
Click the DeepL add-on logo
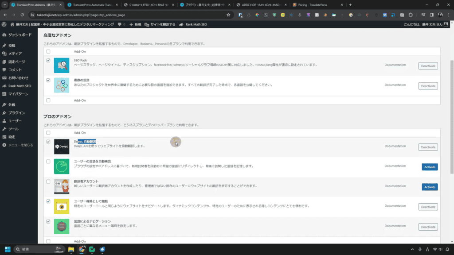coord(62,147)
